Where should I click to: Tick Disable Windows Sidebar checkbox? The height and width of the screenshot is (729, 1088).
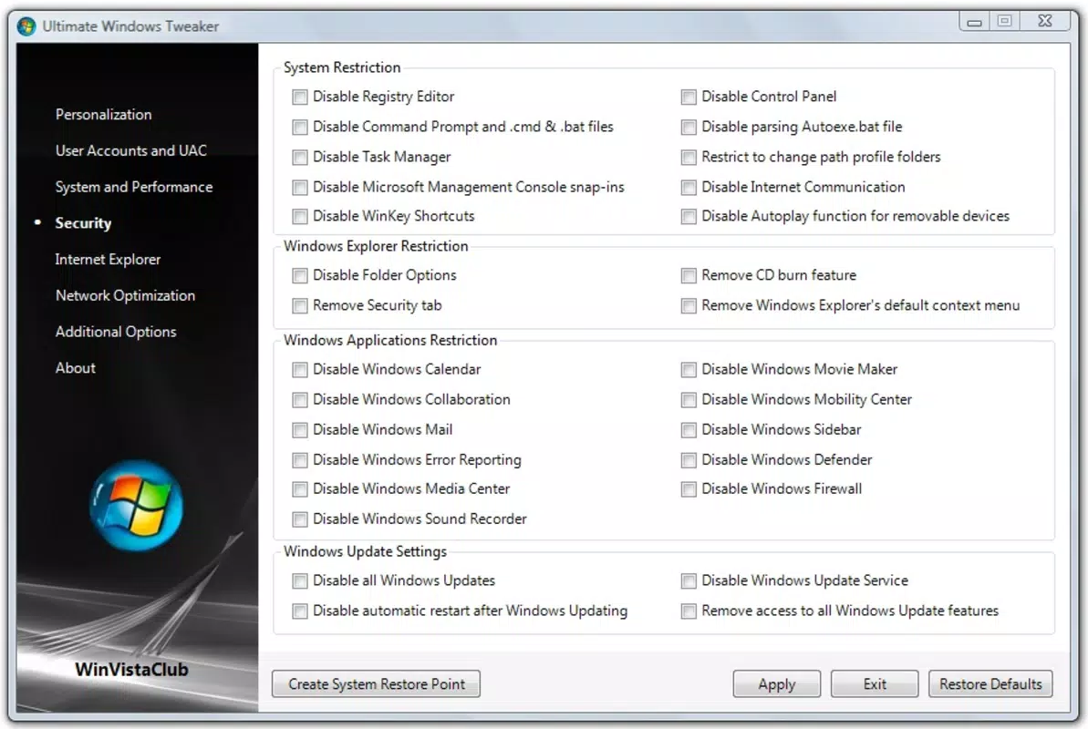tap(689, 430)
